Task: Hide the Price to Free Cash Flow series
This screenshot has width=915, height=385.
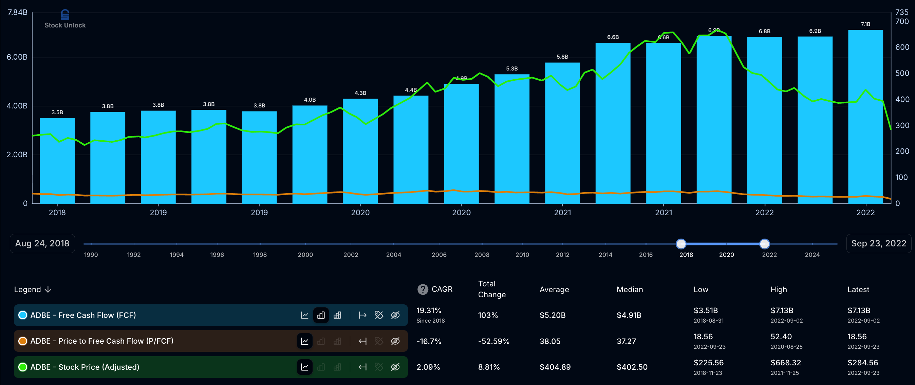Action: [395, 341]
